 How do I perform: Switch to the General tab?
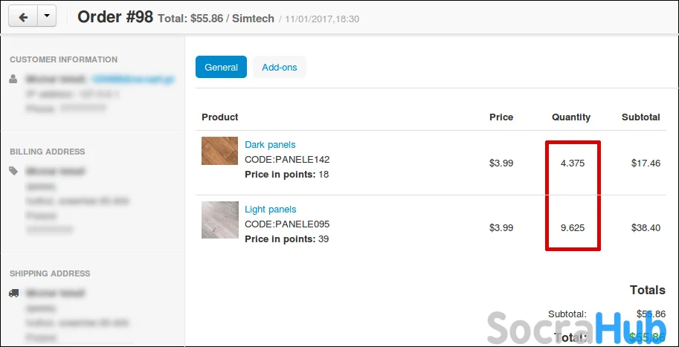tap(221, 67)
